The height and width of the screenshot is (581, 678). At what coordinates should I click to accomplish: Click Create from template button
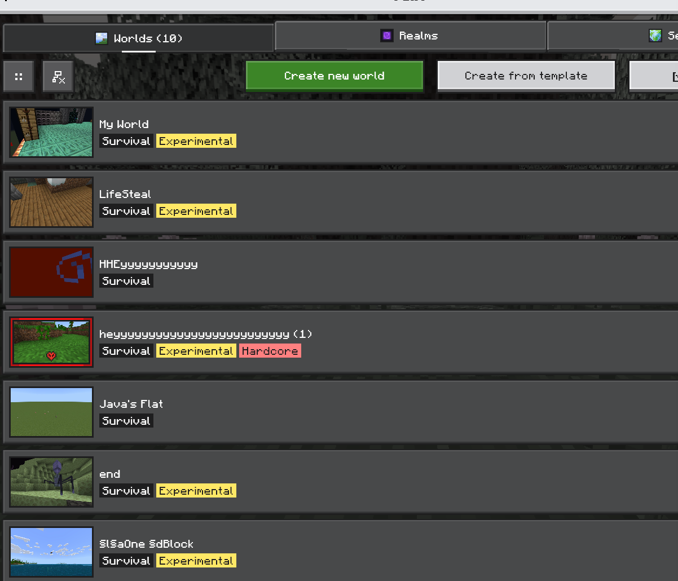coord(526,76)
